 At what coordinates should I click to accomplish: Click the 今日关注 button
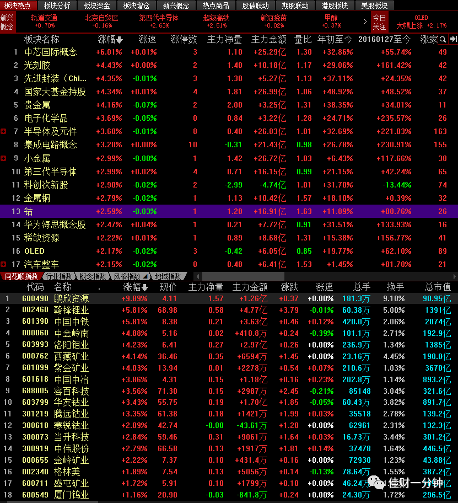click(x=380, y=22)
